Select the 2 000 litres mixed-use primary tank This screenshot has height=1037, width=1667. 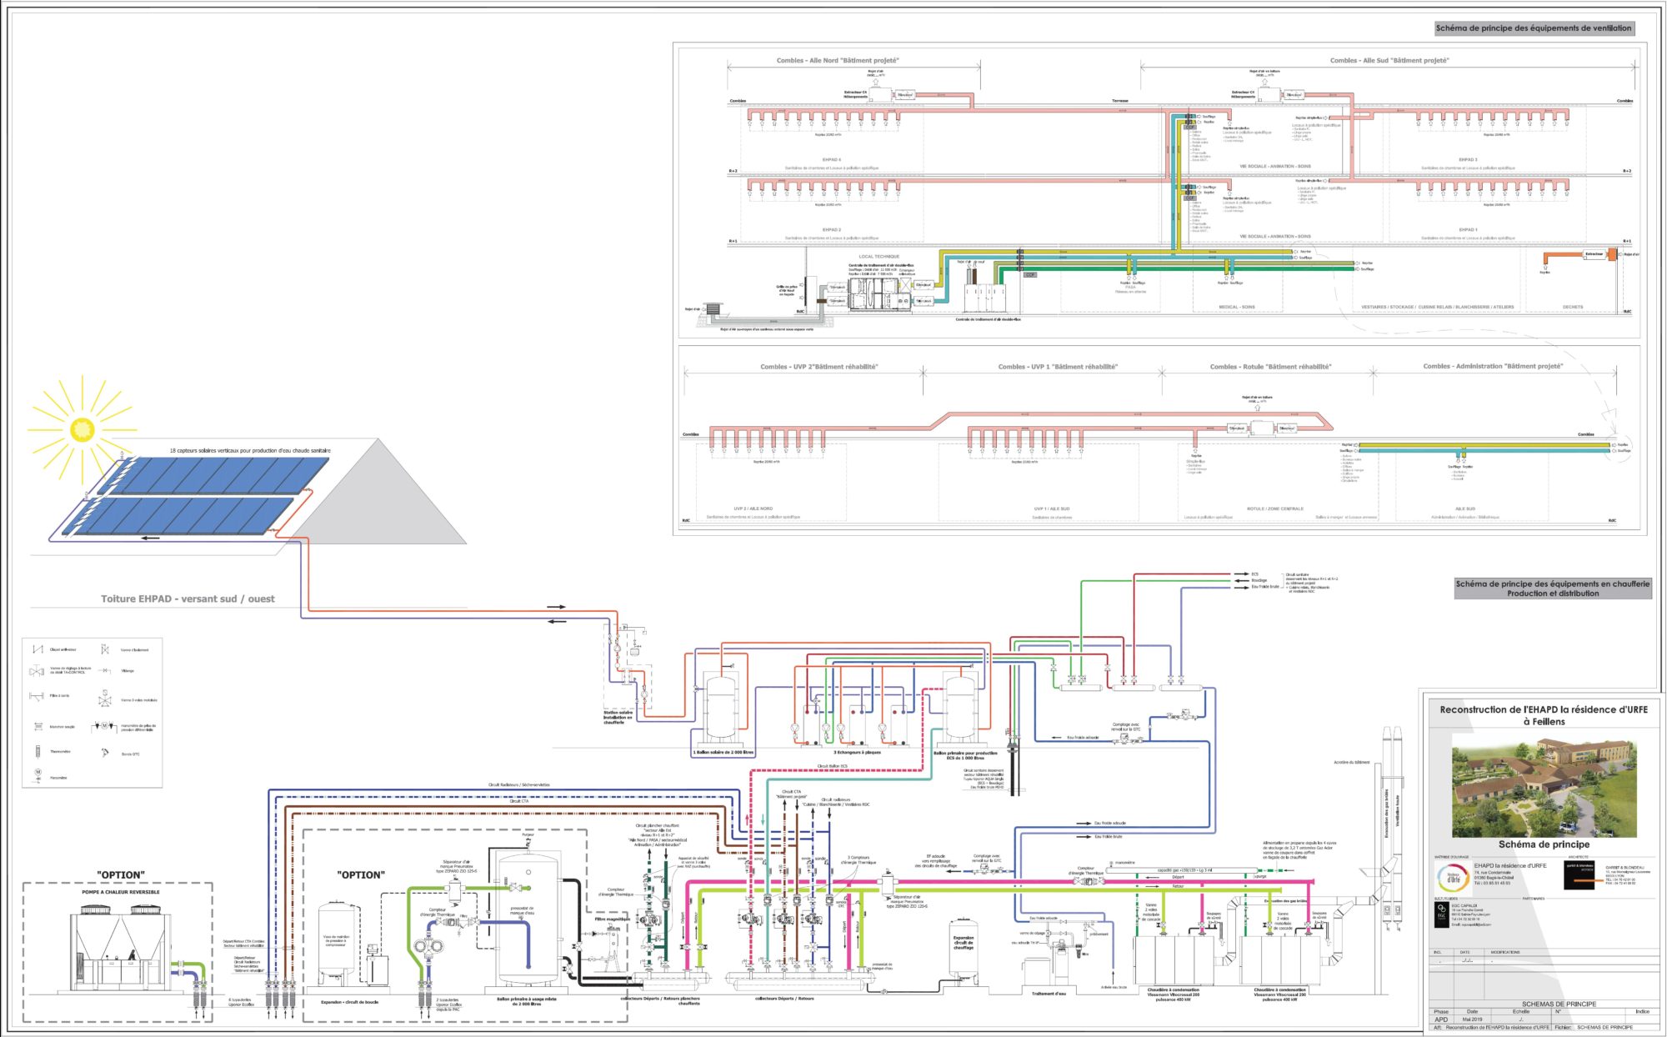coord(528,919)
